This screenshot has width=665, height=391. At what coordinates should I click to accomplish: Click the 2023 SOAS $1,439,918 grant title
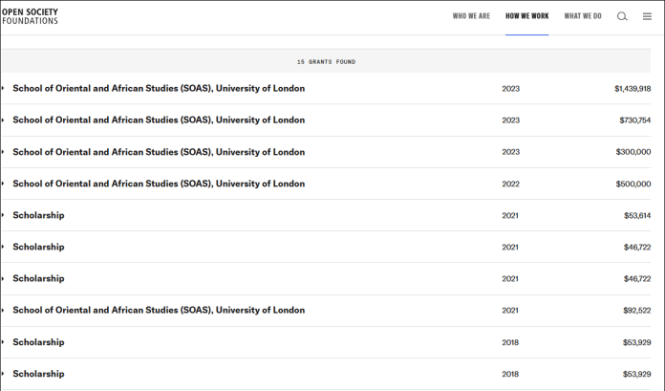pos(159,89)
